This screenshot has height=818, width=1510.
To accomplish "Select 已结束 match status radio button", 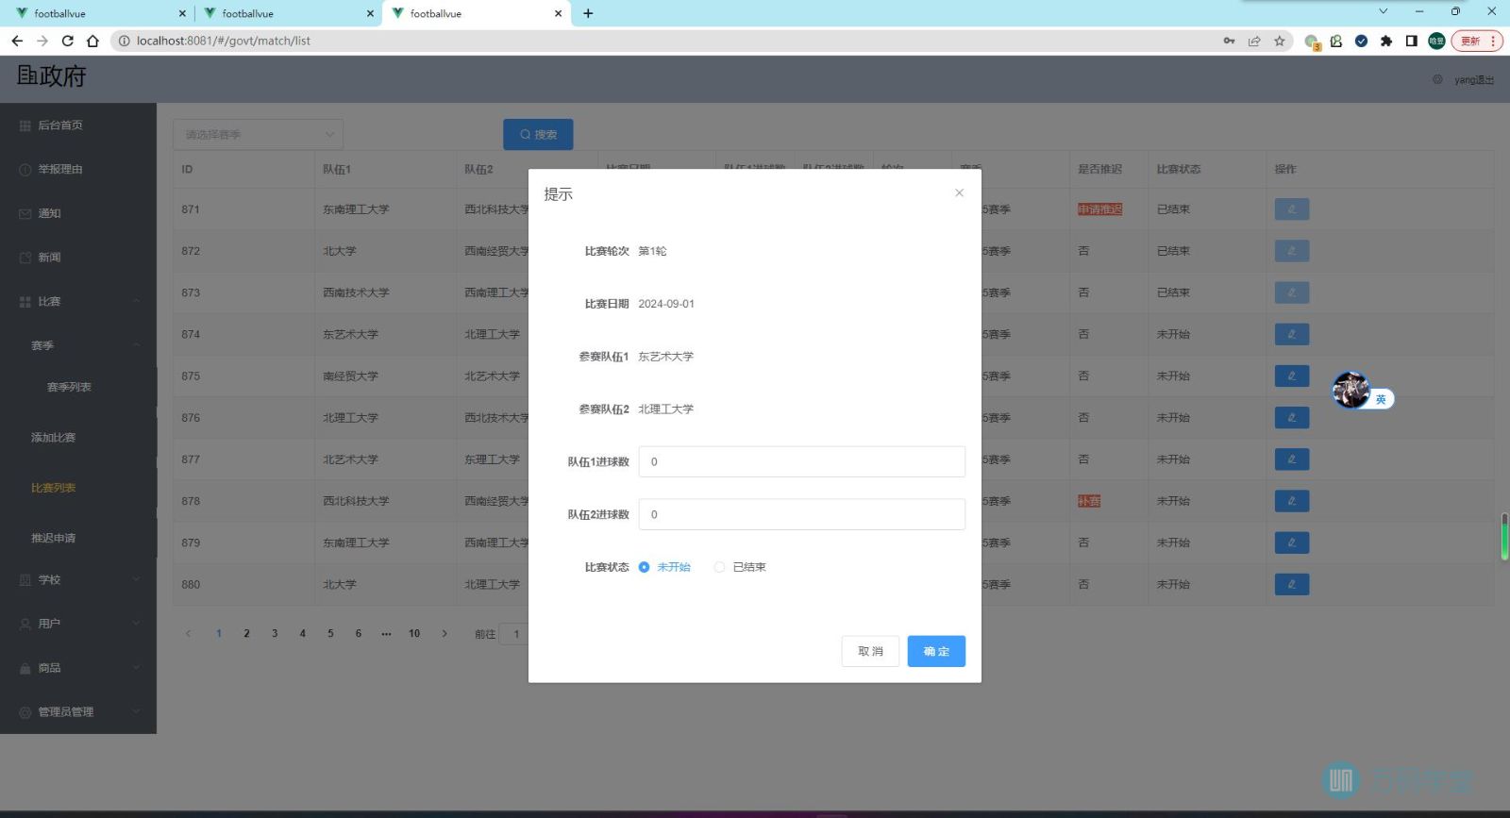I will pyautogui.click(x=720, y=567).
